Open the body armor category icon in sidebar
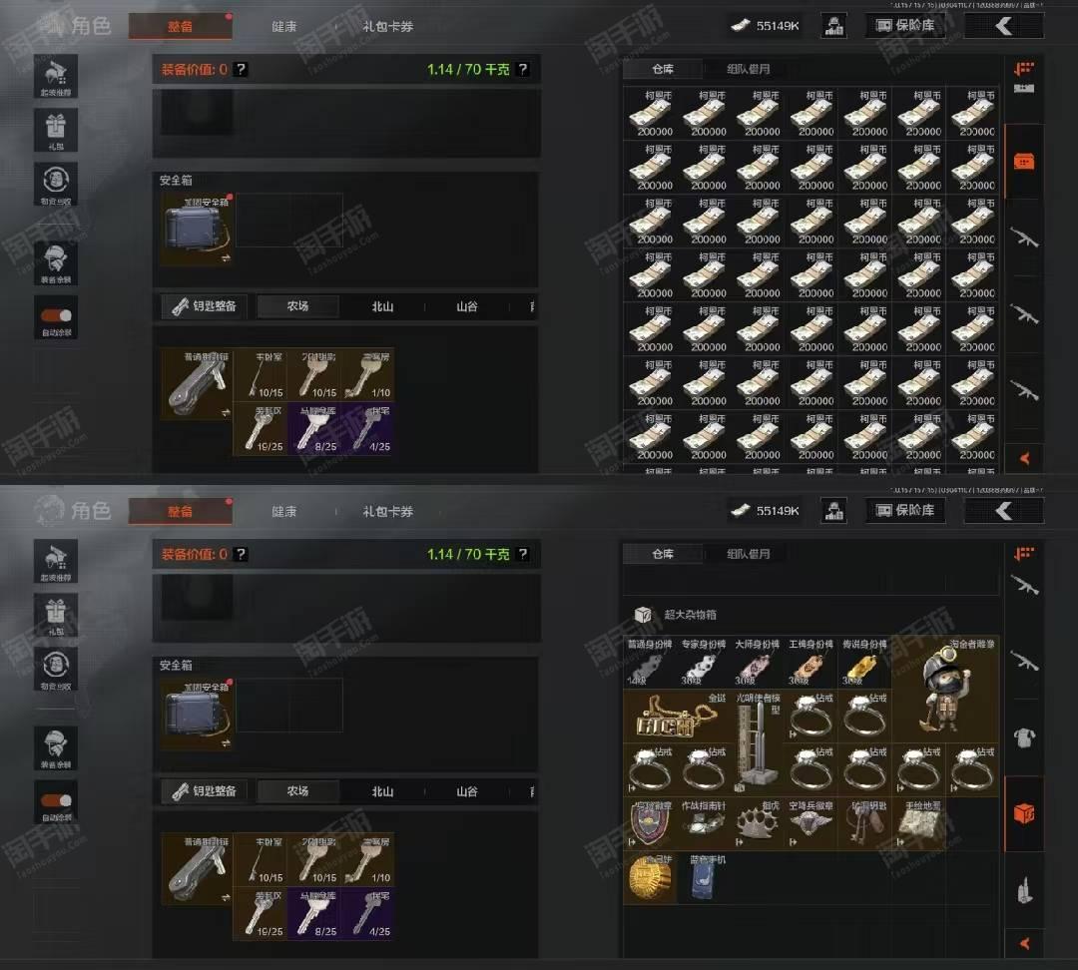 (1024, 737)
